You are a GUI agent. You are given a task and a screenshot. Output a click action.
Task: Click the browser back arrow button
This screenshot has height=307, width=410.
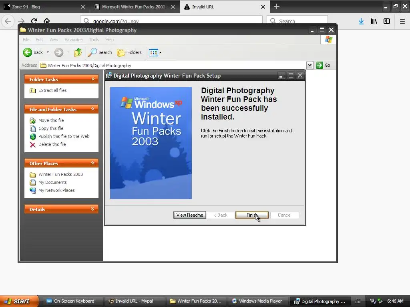[8, 21]
